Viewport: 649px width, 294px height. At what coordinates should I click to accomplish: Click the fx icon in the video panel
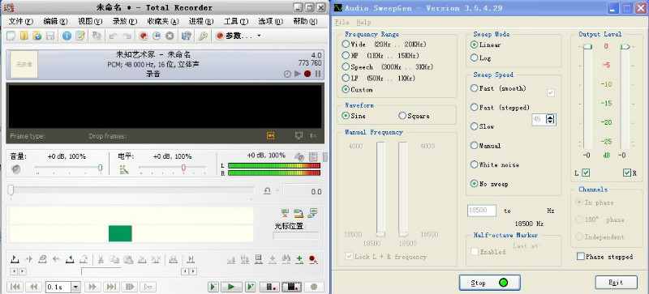[x=314, y=135]
